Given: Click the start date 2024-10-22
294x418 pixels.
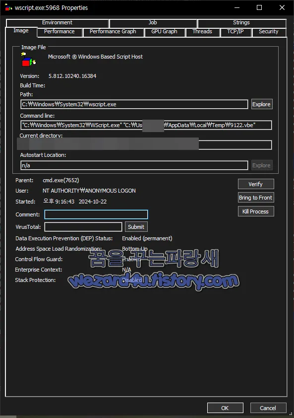Looking at the screenshot, I should coord(93,202).
